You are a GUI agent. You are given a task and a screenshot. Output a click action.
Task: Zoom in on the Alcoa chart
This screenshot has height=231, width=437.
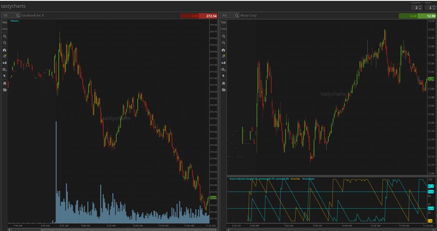[x=223, y=36]
